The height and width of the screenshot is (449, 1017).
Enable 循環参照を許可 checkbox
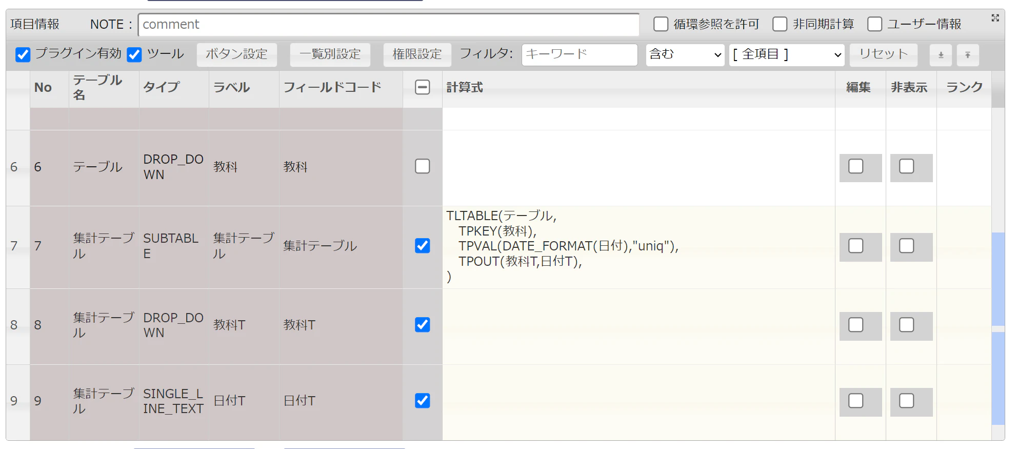661,24
